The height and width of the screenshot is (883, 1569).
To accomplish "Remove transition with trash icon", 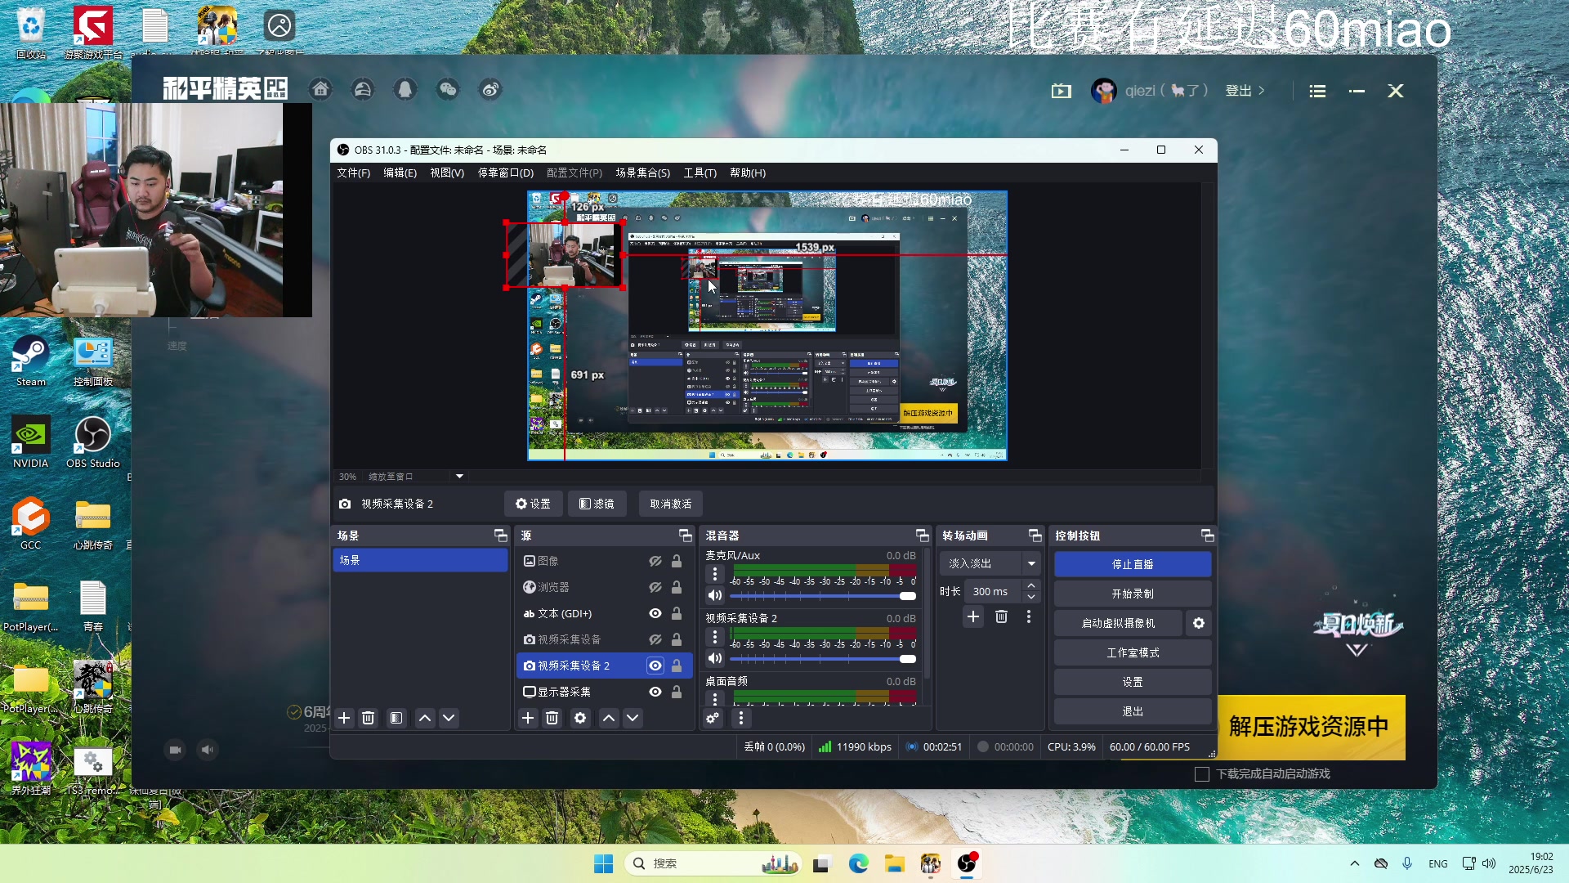I will (x=1001, y=616).
